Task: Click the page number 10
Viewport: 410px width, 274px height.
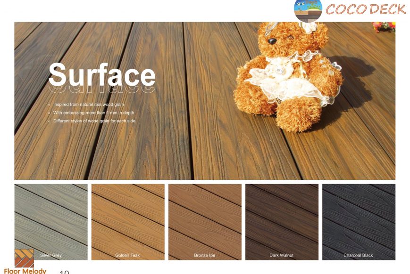Action: pyautogui.click(x=64, y=272)
